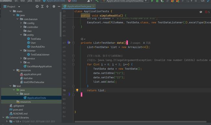Click the Debug bug icon
Screen dimensions: 211x125
coord(157,1)
